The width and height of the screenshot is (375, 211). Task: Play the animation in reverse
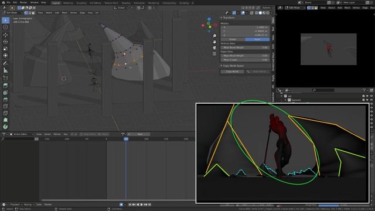click(x=138, y=205)
